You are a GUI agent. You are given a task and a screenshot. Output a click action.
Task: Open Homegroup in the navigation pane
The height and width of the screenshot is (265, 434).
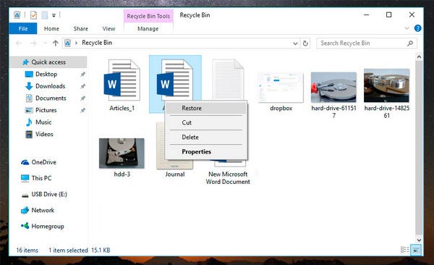(47, 226)
